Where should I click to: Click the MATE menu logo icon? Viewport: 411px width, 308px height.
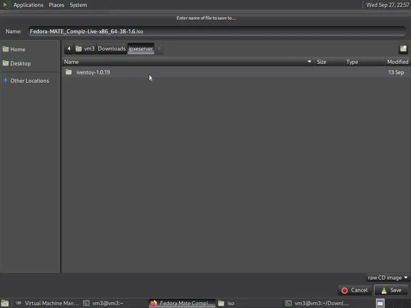6,5
